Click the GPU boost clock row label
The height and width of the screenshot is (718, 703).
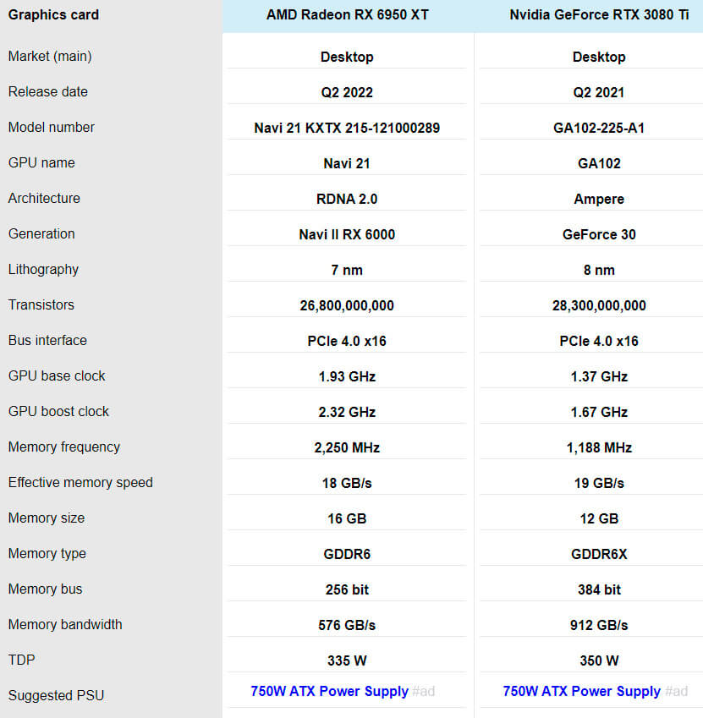(58, 411)
